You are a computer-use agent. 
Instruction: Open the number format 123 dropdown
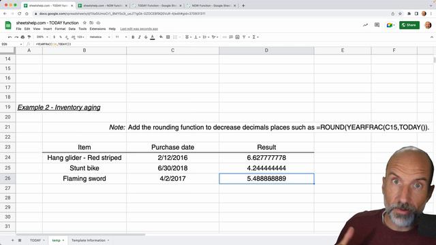[x=80, y=37]
